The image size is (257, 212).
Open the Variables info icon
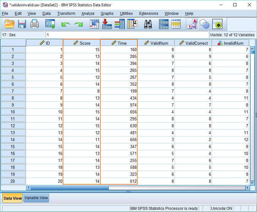[x=119, y=24]
